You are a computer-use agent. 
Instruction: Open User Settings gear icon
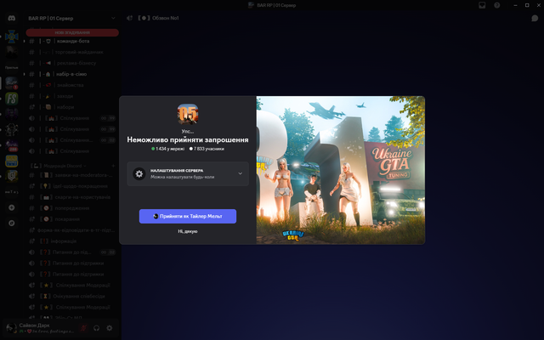(110, 328)
